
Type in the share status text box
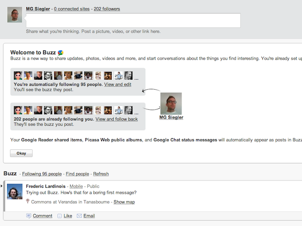pyautogui.click(x=133, y=21)
